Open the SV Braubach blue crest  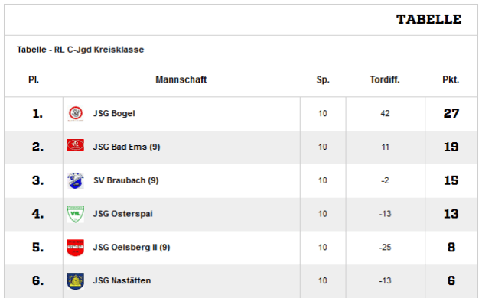click(76, 181)
